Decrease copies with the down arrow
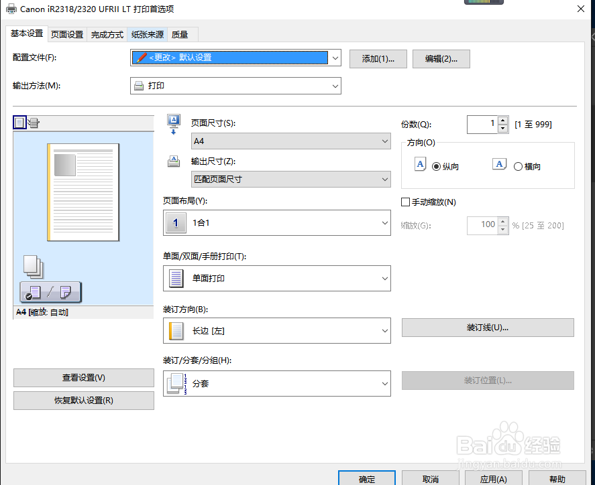This screenshot has height=485, width=595. tap(503, 129)
